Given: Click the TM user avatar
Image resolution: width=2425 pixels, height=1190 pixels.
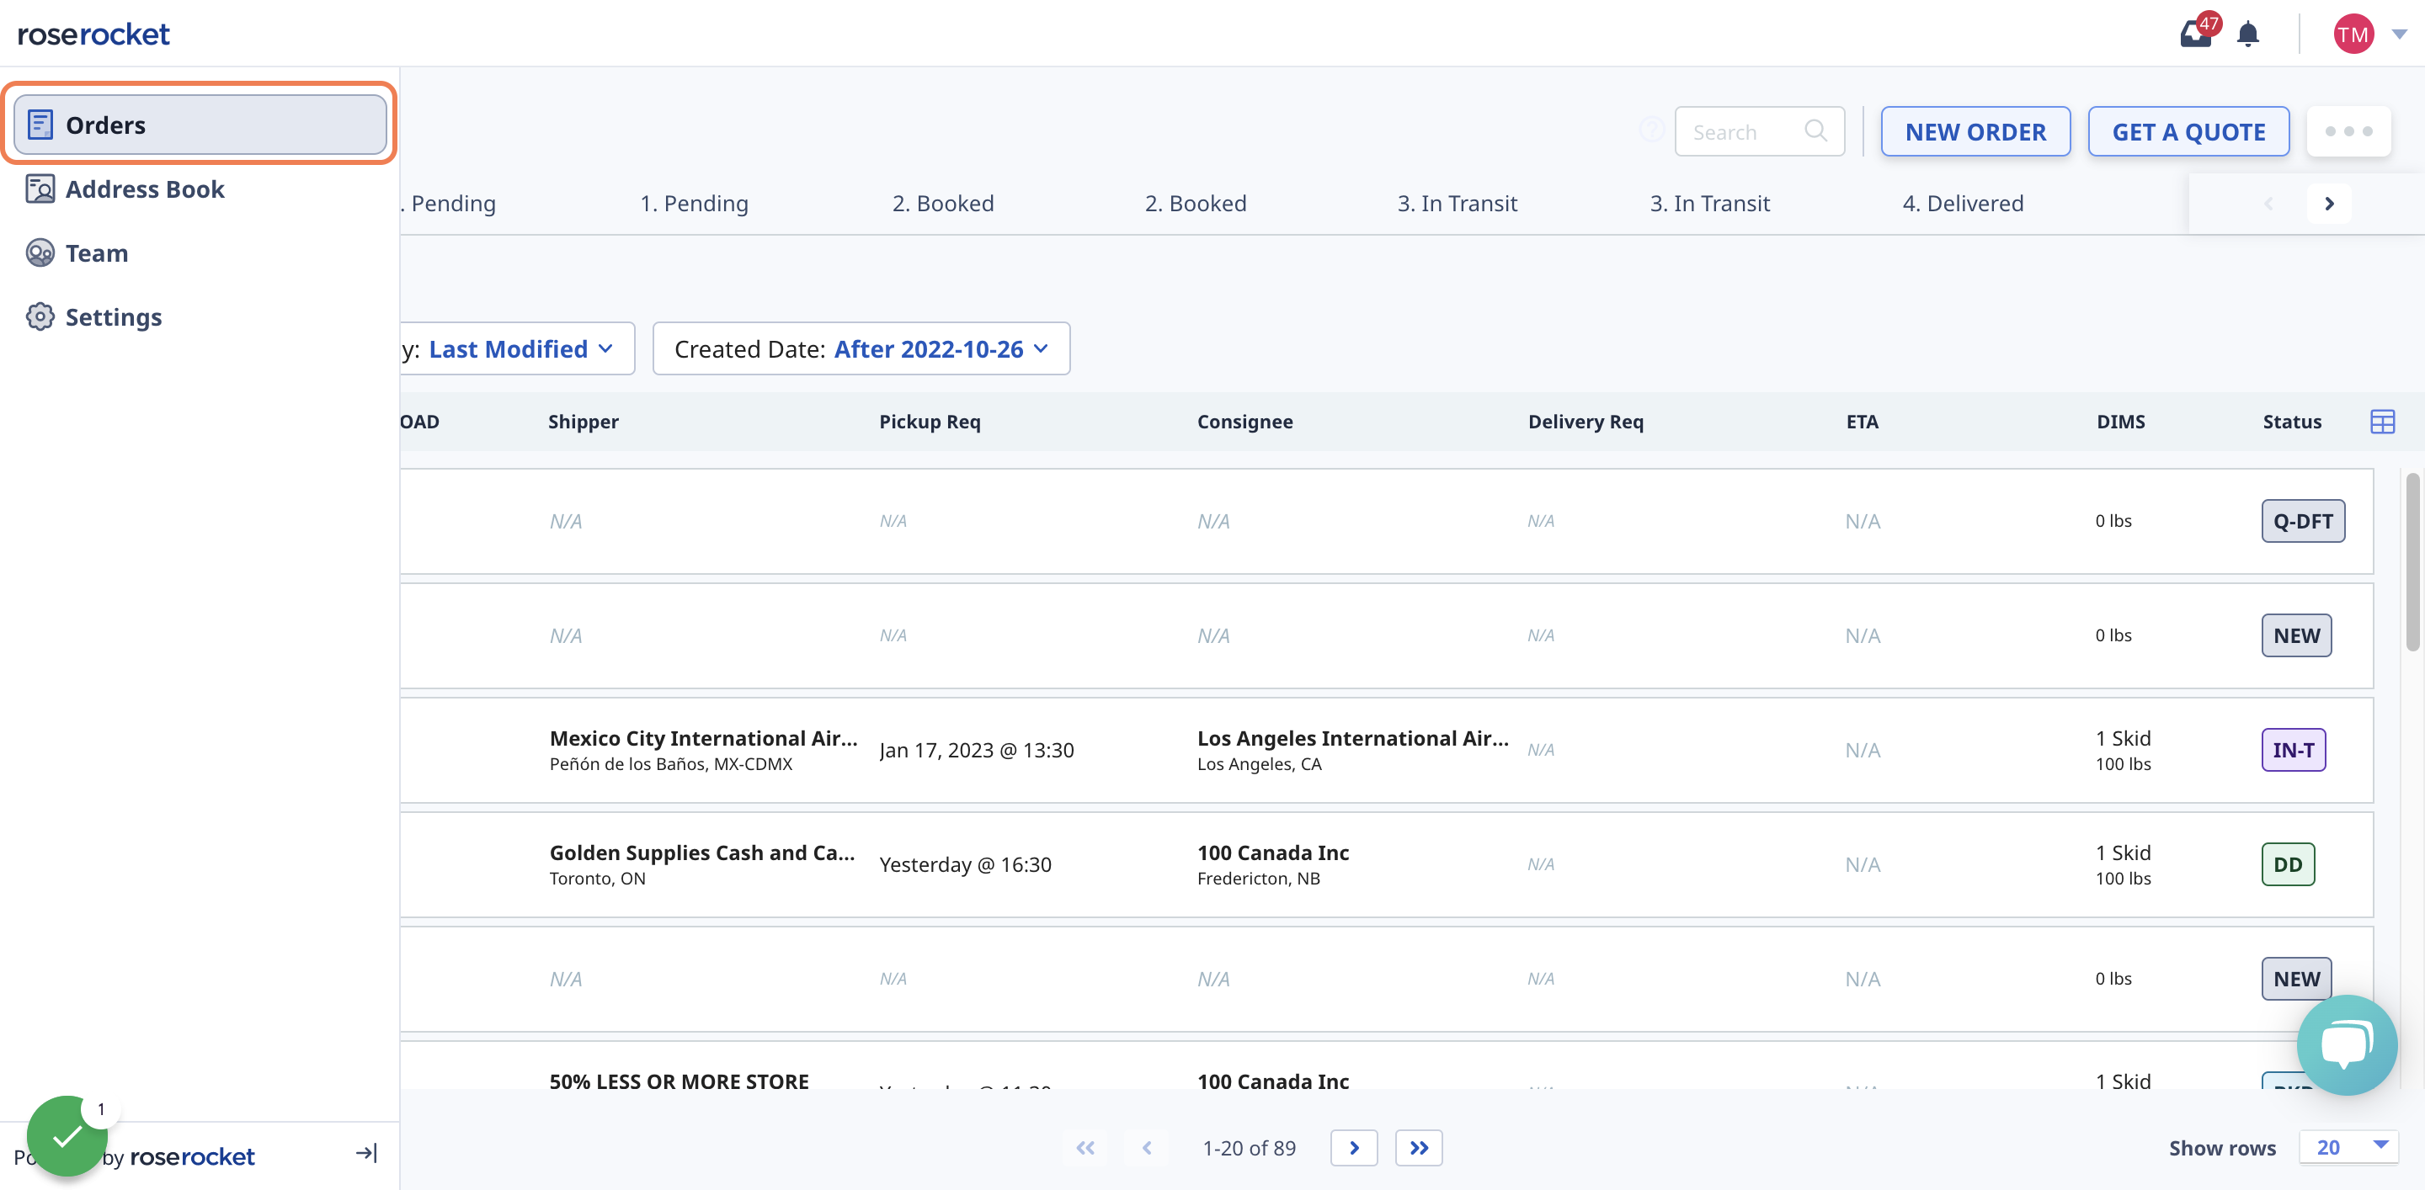Looking at the screenshot, I should tap(2353, 34).
